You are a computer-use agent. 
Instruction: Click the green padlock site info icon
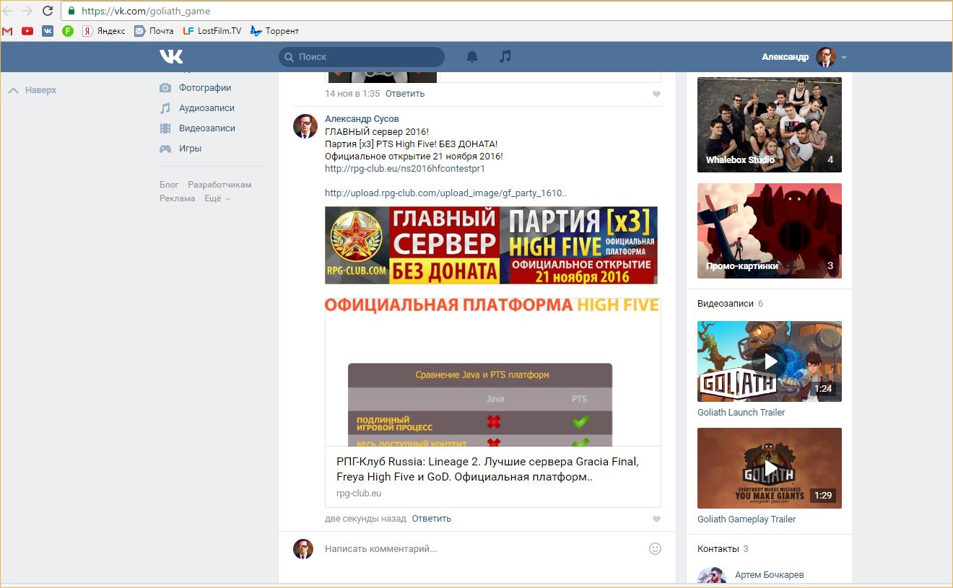(x=71, y=11)
